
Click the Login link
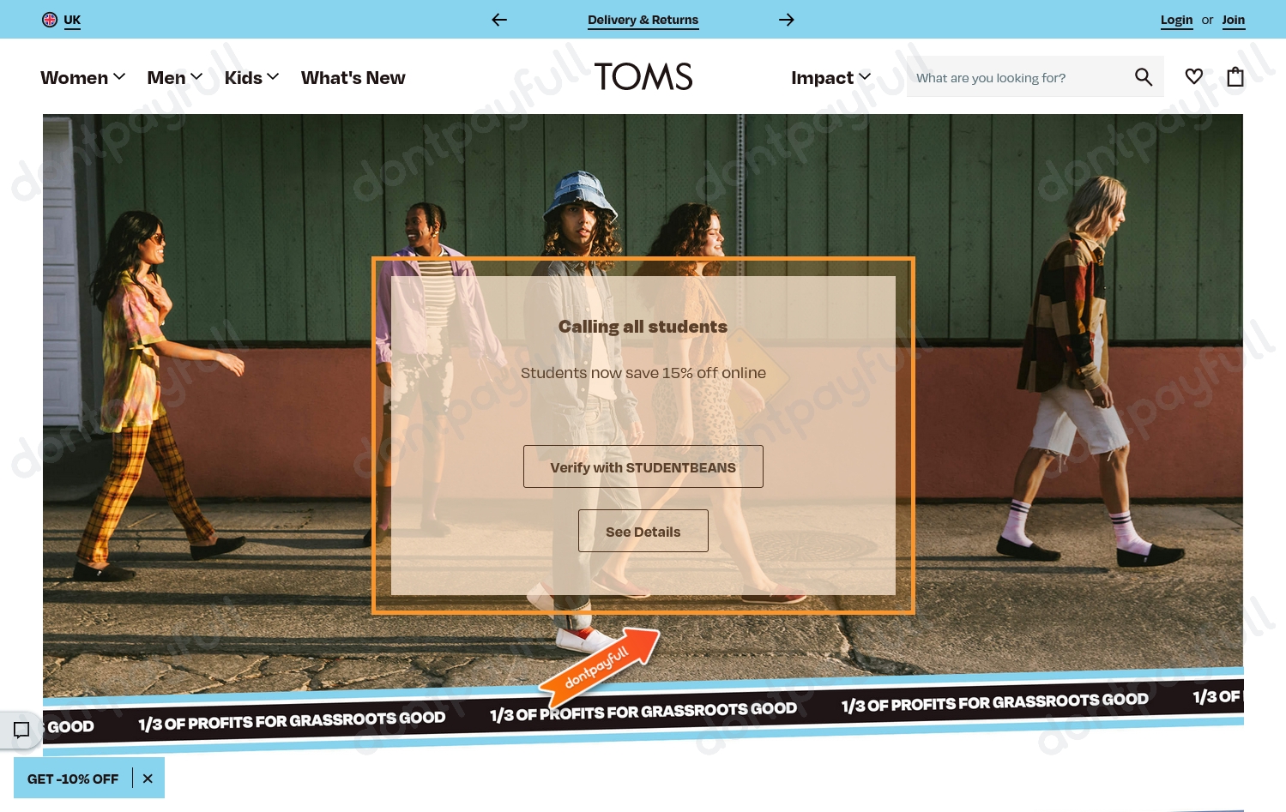pos(1176,20)
